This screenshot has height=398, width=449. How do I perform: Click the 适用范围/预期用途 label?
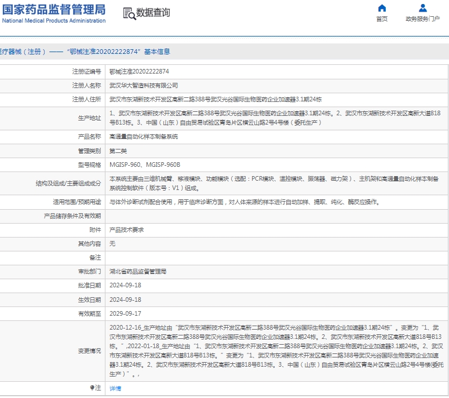click(x=76, y=202)
